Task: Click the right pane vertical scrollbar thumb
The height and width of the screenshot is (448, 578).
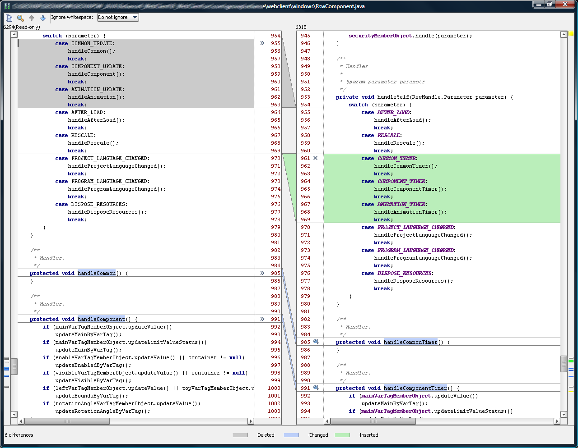Action: pyautogui.click(x=564, y=364)
